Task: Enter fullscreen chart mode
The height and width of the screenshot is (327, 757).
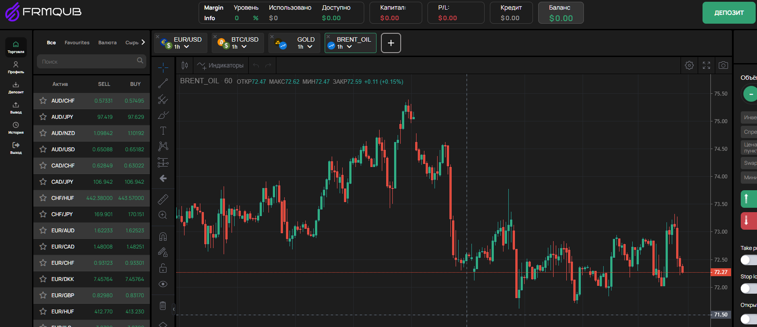Action: pyautogui.click(x=706, y=65)
